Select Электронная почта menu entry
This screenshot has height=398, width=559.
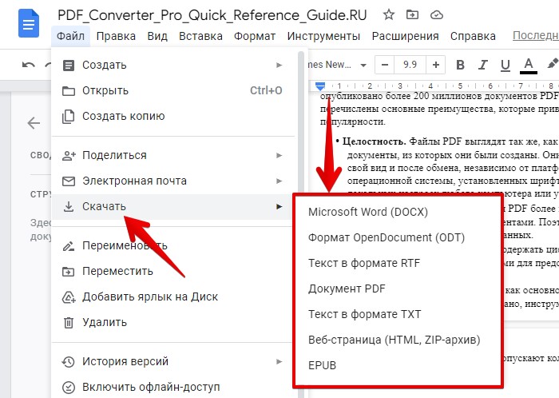coord(172,181)
